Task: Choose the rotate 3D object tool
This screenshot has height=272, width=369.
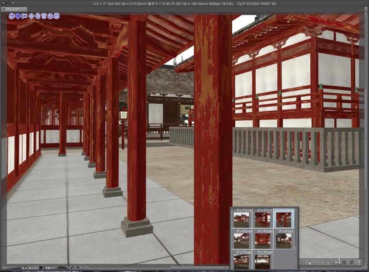Action: click(x=37, y=16)
